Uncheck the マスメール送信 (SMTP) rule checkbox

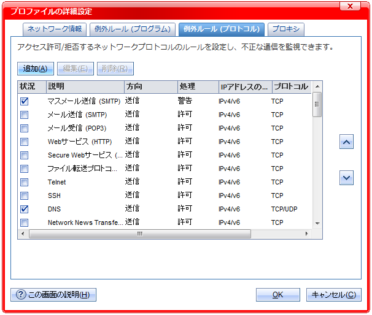click(x=25, y=101)
